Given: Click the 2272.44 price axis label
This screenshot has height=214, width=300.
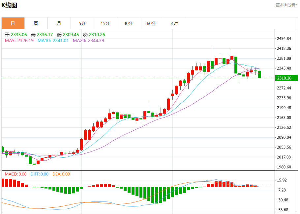Looking at the screenshot, I should click(284, 88).
